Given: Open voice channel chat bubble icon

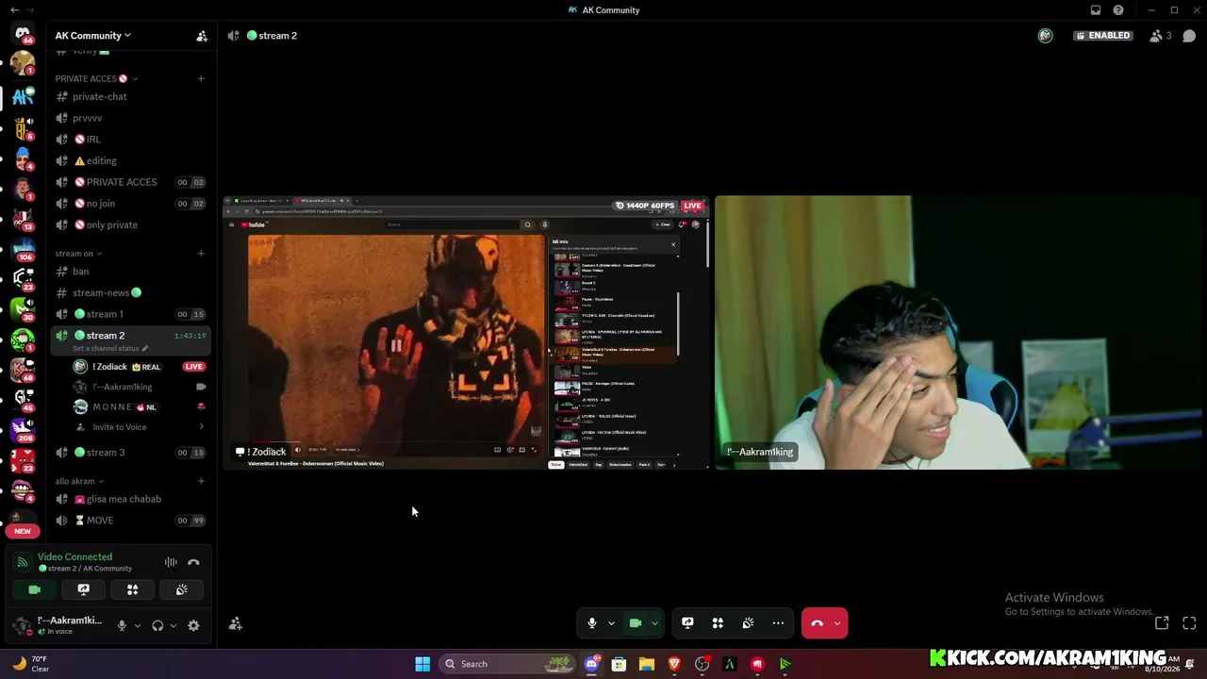Looking at the screenshot, I should (x=1189, y=36).
